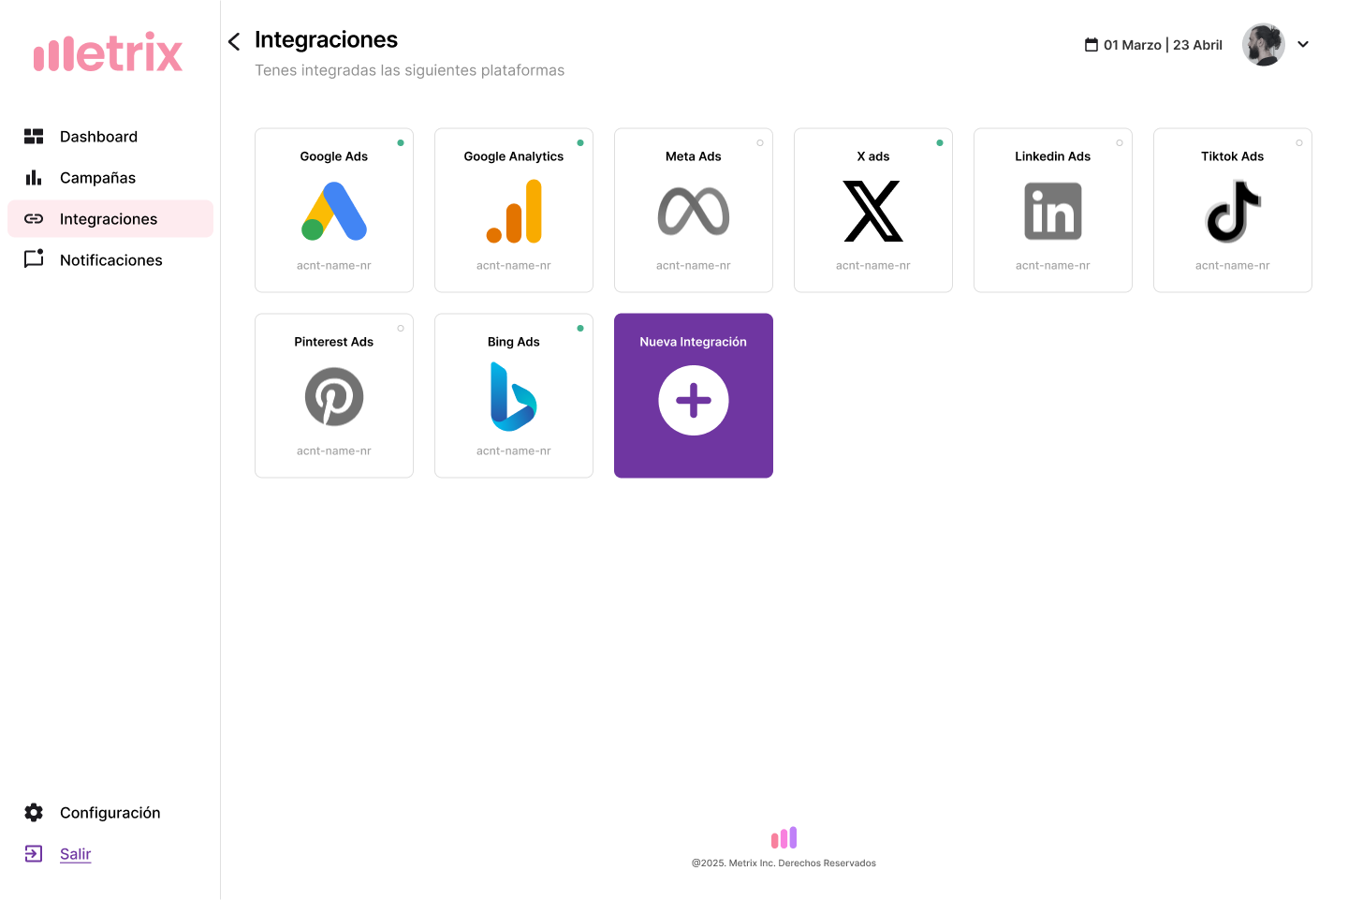Viewport: 1348px width, 900px height.
Task: Click the Dashboard grid icon
Action: pyautogui.click(x=34, y=137)
